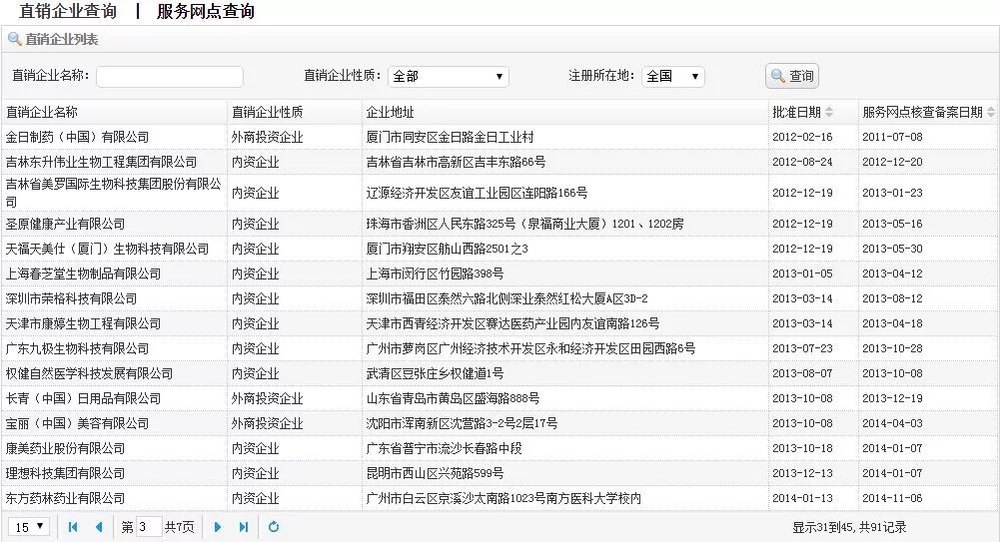Select row 东方药林药业有限公司
Viewport: 1000px width, 542px height.
pos(66,498)
